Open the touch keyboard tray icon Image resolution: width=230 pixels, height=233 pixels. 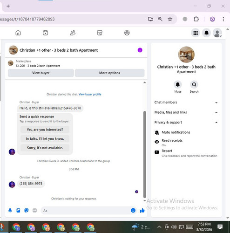[189, 227]
